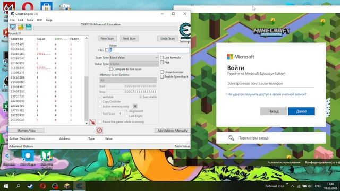This screenshot has height=191, width=340.
Task: Open the AIDA64 desktop icon
Action: pos(9,7)
